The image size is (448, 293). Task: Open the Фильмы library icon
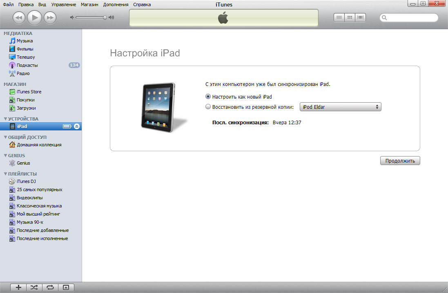click(x=12, y=49)
